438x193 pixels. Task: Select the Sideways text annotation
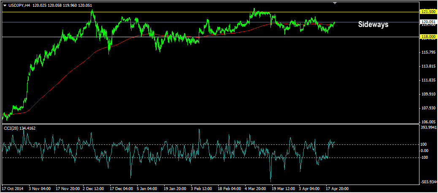pos(373,24)
